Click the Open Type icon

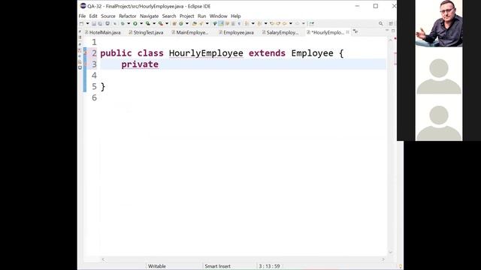[195, 23]
